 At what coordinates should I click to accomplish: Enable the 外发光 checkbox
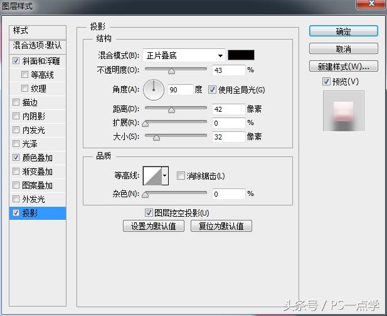(x=16, y=199)
